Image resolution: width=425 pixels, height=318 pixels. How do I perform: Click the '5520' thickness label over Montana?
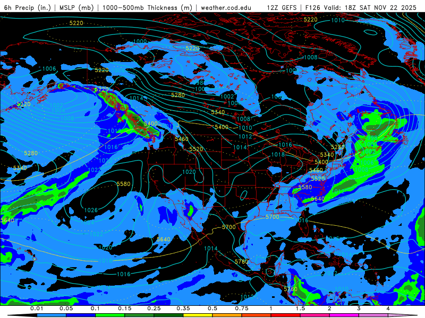pyautogui.click(x=196, y=149)
